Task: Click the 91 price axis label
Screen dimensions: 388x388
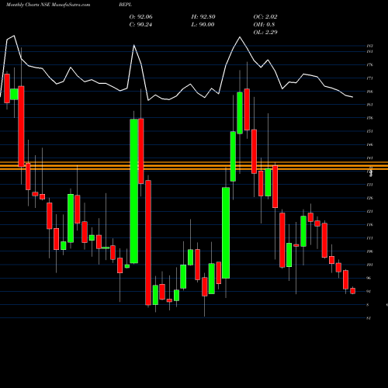Action: [x=369, y=291]
